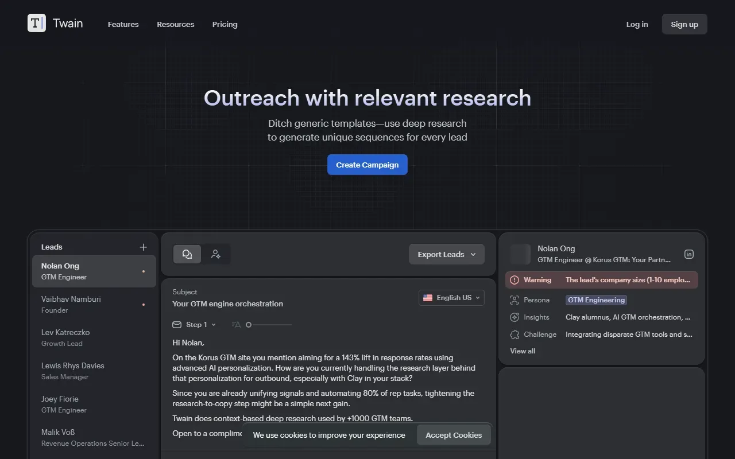Expand the Step 1 sequence dropdown

click(x=201, y=325)
